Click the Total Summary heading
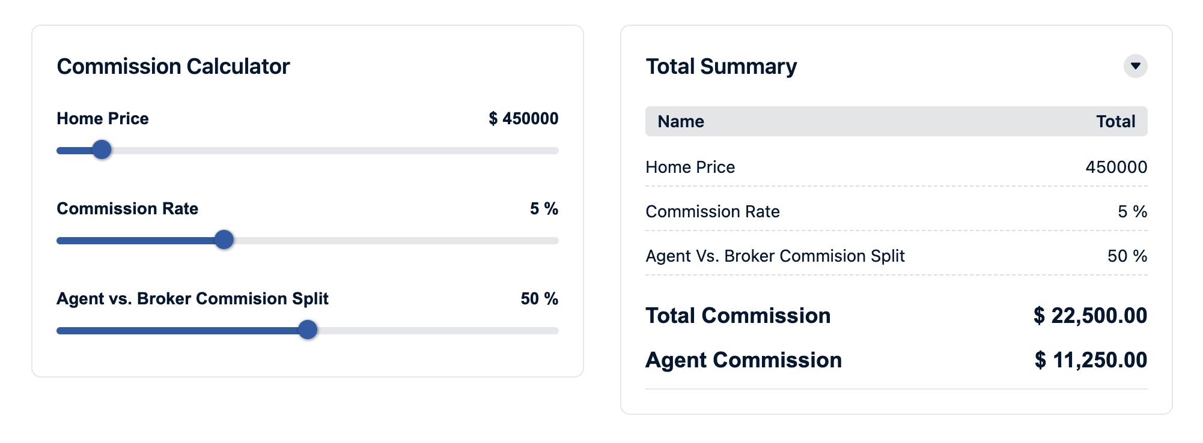 [721, 67]
